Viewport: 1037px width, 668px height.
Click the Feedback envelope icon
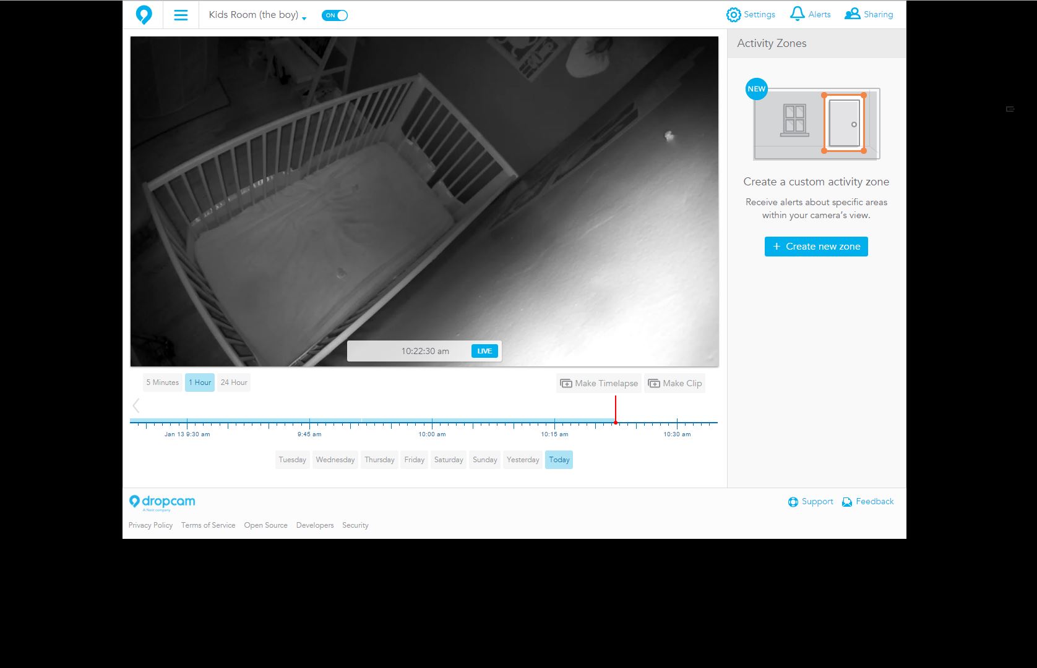847,502
